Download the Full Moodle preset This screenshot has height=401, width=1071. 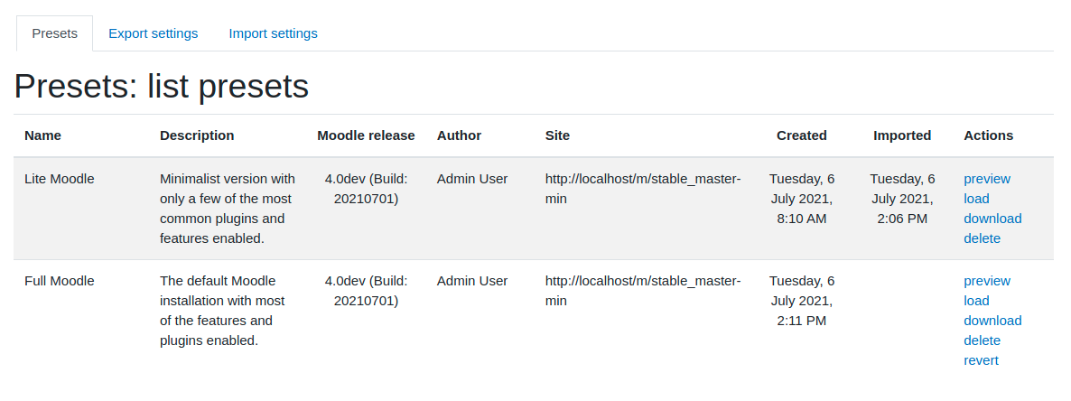(x=992, y=321)
